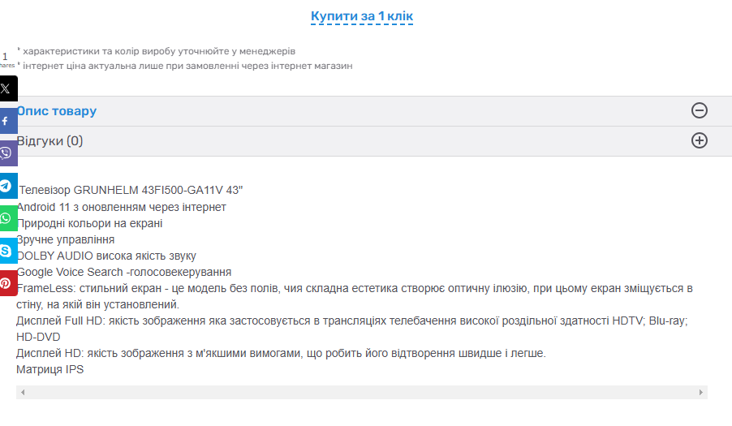Click the "Купити за 1 клік" link

click(x=362, y=16)
